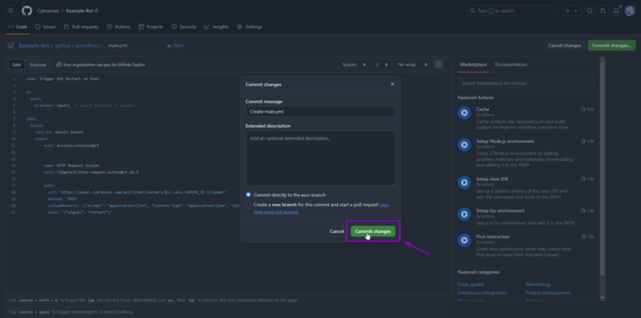The image size is (641, 318).
Task: Open the Cybrancee owner link
Action: [48, 11]
